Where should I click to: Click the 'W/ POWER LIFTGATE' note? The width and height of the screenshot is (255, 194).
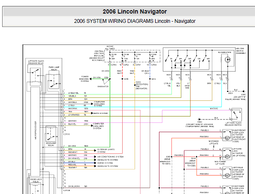pos(214,142)
